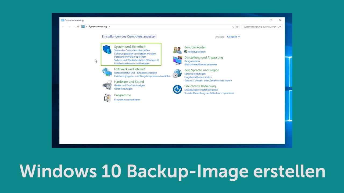Click Bildschirmauflösung anpassen link

point(200,65)
